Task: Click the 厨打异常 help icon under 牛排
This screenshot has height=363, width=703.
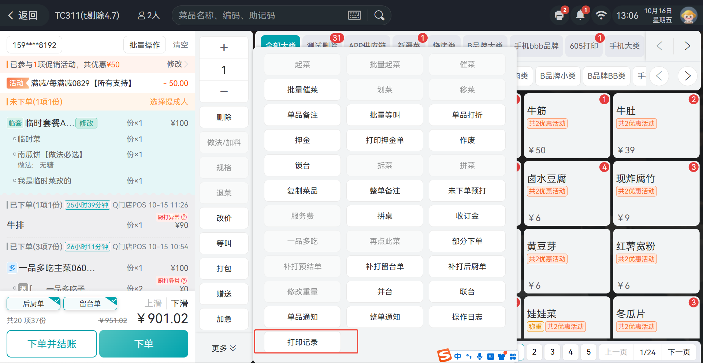Action: (184, 217)
